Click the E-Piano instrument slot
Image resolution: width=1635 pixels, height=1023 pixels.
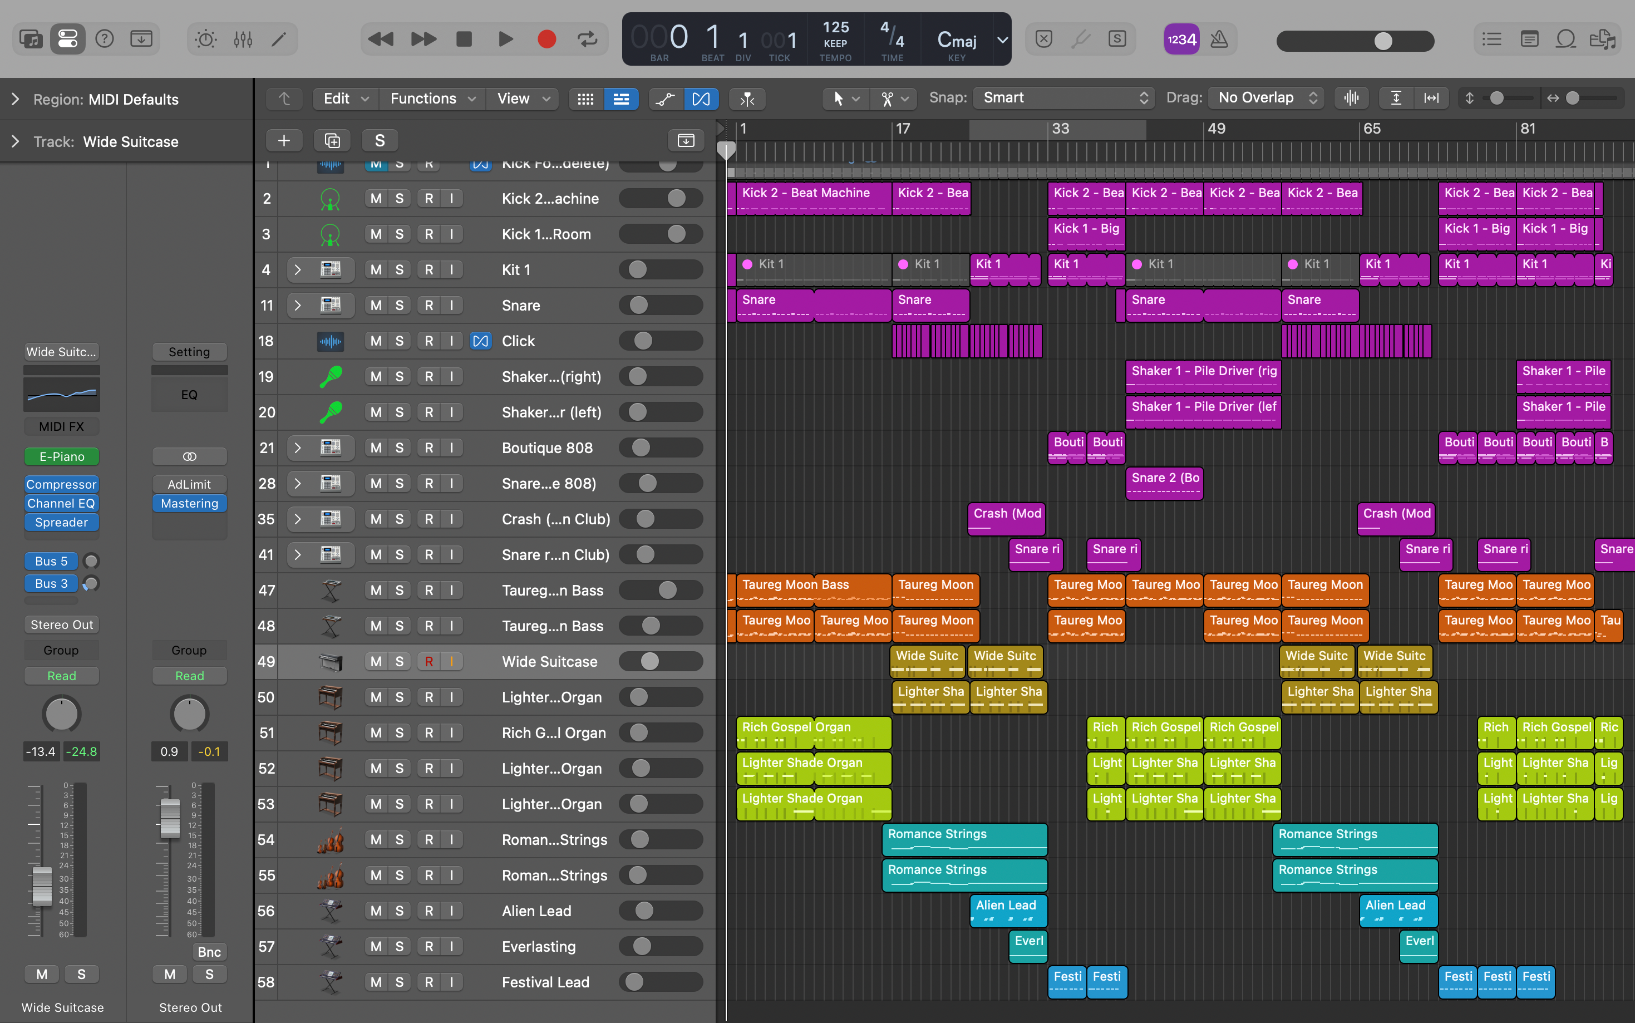[62, 457]
